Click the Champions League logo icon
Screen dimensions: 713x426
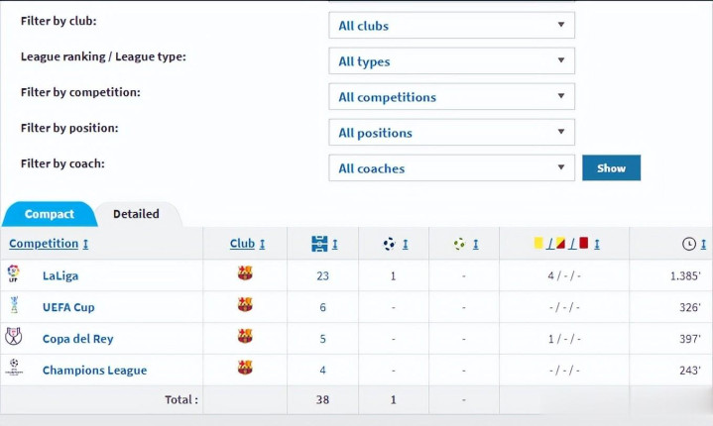[14, 369]
